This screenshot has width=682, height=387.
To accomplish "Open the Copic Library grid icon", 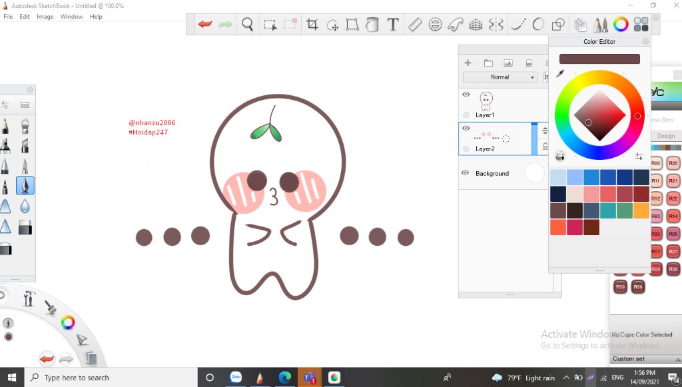I will [641, 25].
